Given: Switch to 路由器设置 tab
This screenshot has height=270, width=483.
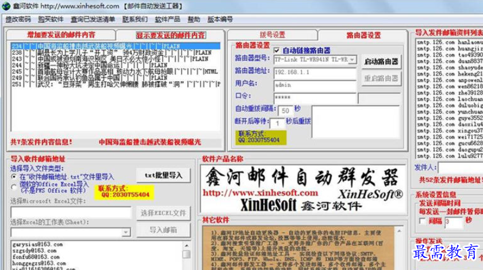Looking at the screenshot, I should click(x=363, y=35).
